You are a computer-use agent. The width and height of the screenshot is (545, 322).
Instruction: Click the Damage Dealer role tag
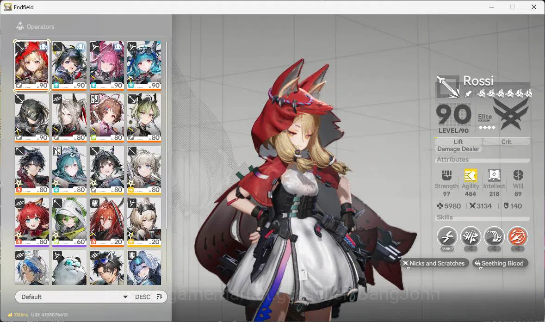[x=458, y=149]
